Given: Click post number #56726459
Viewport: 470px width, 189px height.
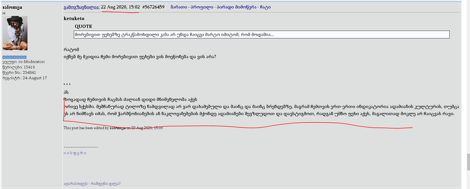Looking at the screenshot, I should point(153,7).
